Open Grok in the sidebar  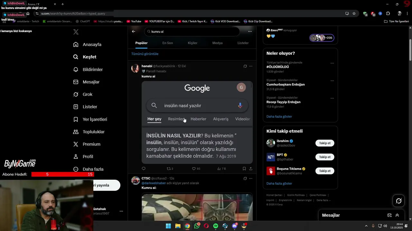83,94
